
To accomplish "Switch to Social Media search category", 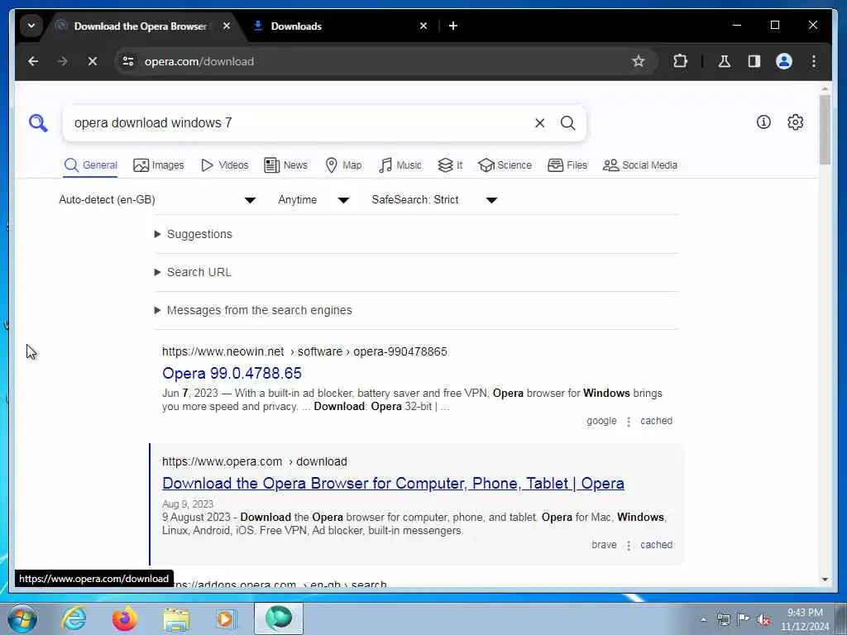I will pyautogui.click(x=640, y=165).
